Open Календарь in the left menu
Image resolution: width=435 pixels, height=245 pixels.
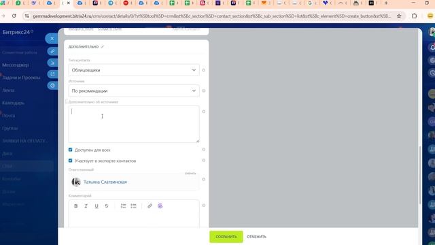click(13, 103)
